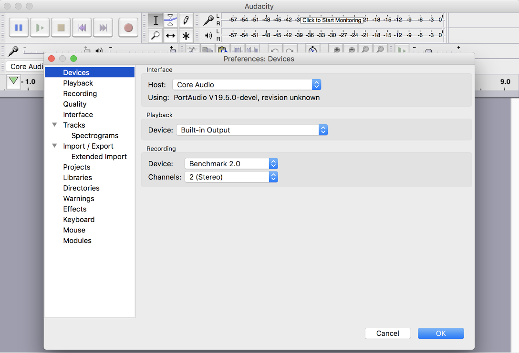The height and width of the screenshot is (353, 519).
Task: Click the recording volume slider thumb
Action: tap(87, 50)
